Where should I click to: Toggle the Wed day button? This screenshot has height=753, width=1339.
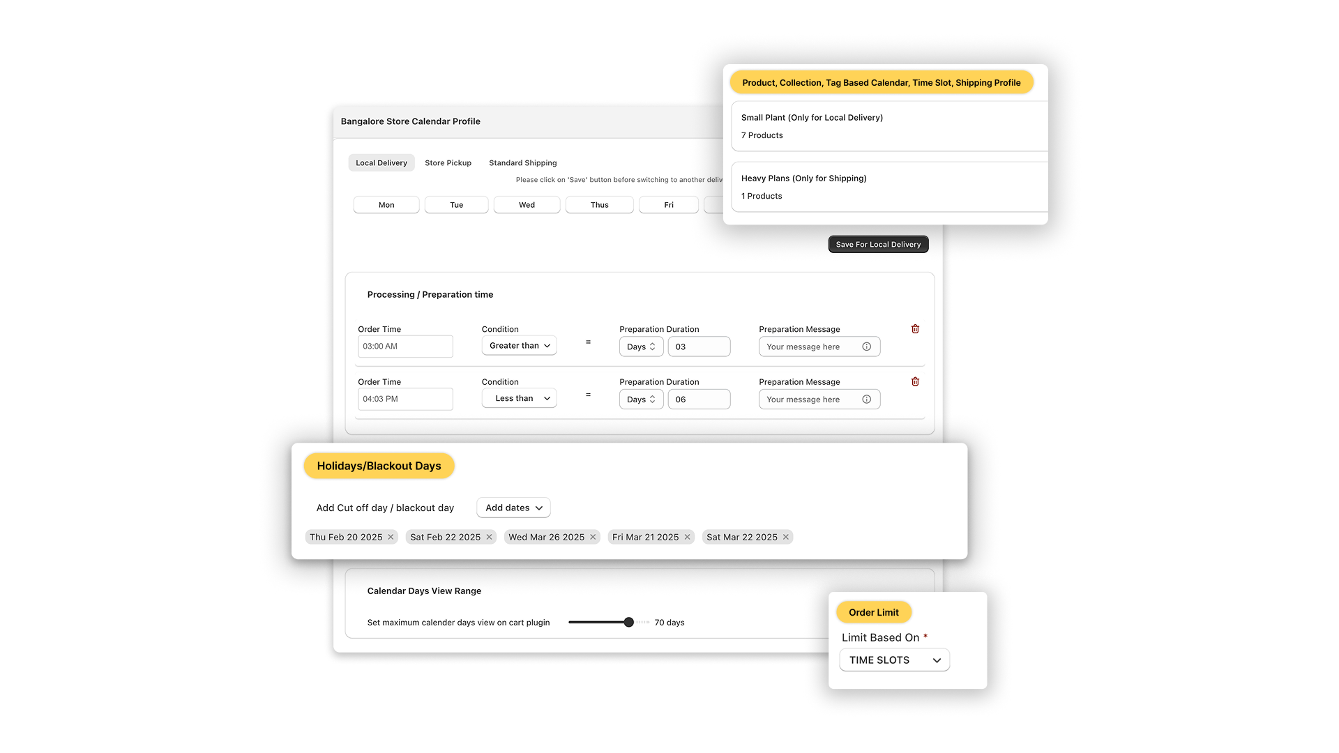[x=527, y=205]
